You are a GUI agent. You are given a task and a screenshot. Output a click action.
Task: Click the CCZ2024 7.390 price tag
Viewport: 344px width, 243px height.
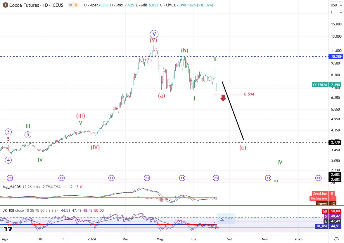(326, 85)
